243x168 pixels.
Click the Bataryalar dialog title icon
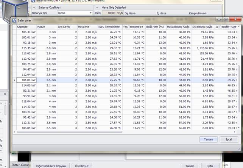[x=14, y=20]
